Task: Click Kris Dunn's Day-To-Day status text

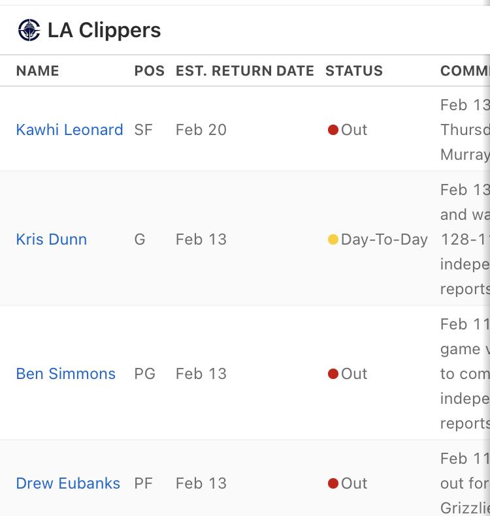Action: 384,239
